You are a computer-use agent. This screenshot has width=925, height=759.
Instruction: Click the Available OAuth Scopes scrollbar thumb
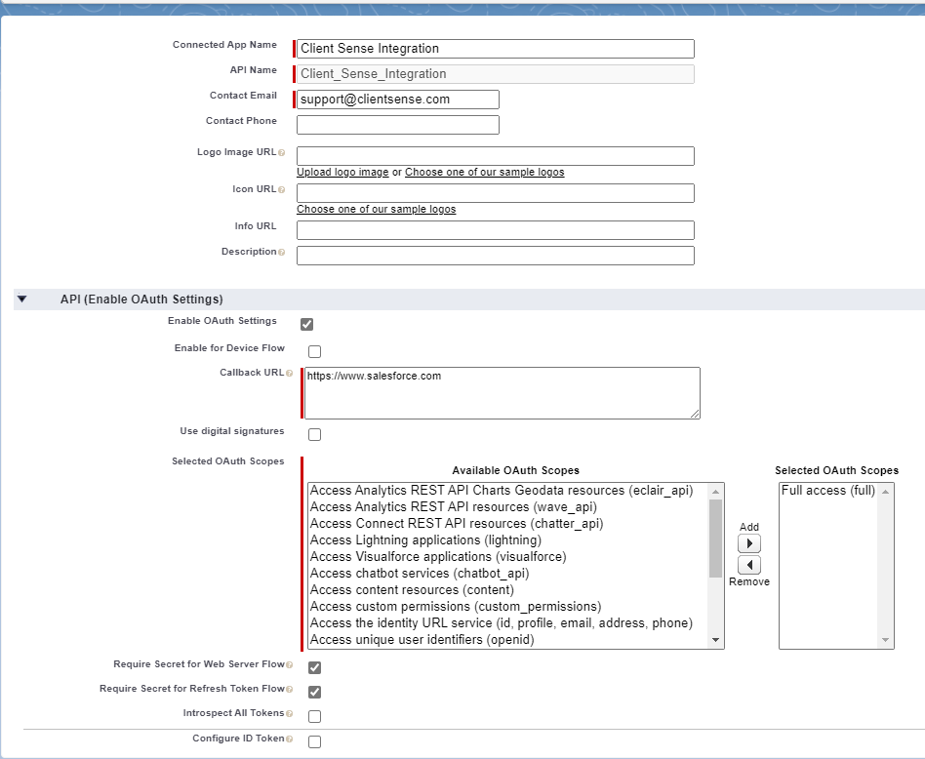pyautogui.click(x=715, y=539)
